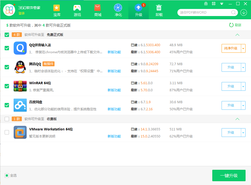Toggle the 免费正式版 group checkbox
The height and width of the screenshot is (185, 251).
click(7, 35)
